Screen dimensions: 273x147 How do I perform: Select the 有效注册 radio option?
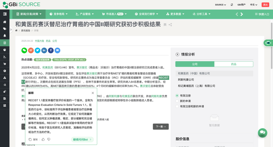pos(177,96)
